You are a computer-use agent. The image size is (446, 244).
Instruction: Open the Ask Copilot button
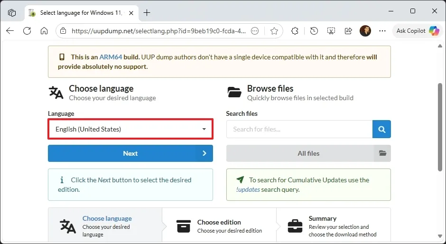[417, 31]
